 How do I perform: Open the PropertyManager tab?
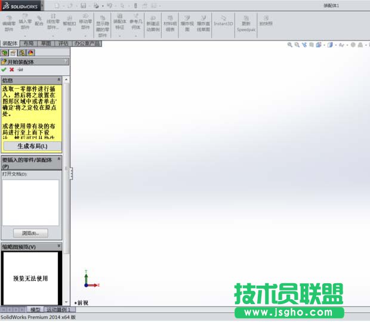pos(13,53)
